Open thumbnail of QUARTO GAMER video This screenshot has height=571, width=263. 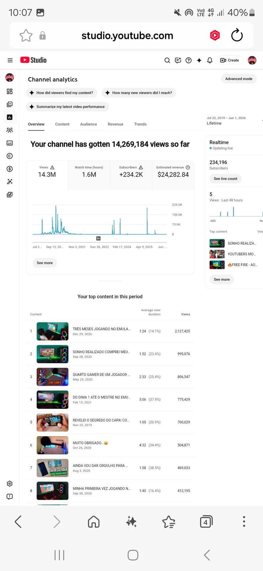52,377
